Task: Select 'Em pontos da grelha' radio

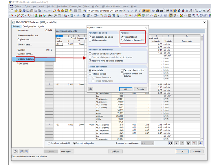Action: coord(74,143)
